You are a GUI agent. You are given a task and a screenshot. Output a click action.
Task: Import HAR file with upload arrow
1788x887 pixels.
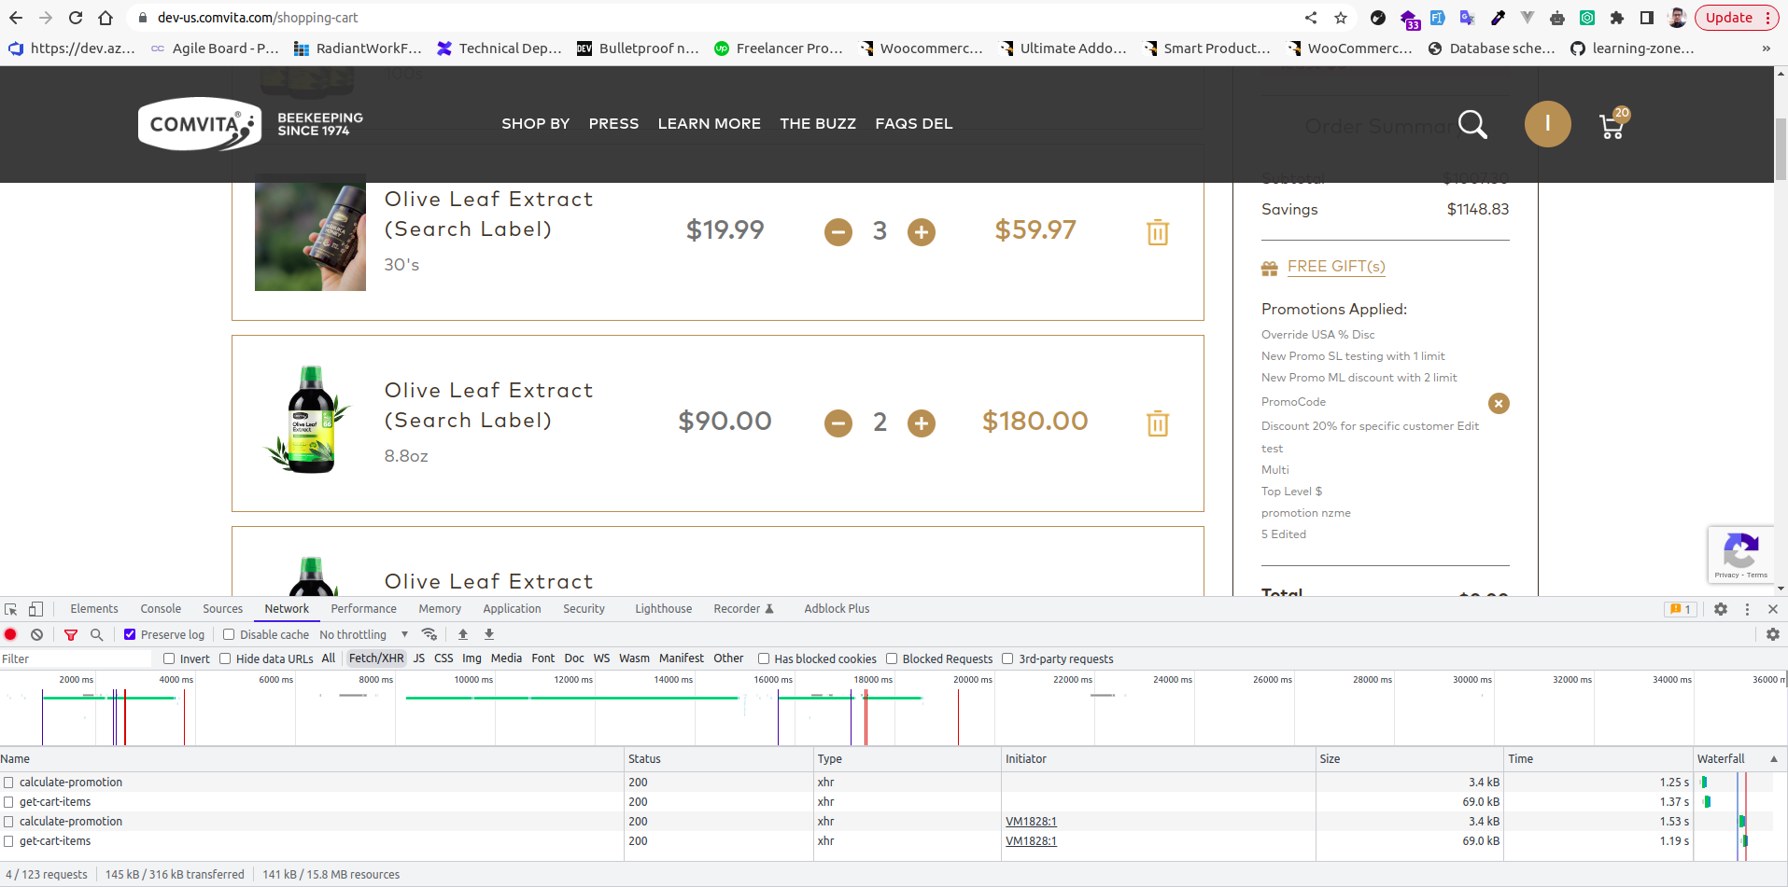[463, 634]
